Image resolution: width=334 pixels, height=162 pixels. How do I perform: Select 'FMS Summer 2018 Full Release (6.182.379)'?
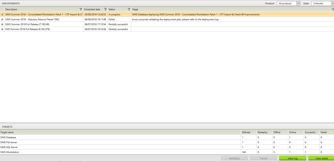tap(27, 29)
